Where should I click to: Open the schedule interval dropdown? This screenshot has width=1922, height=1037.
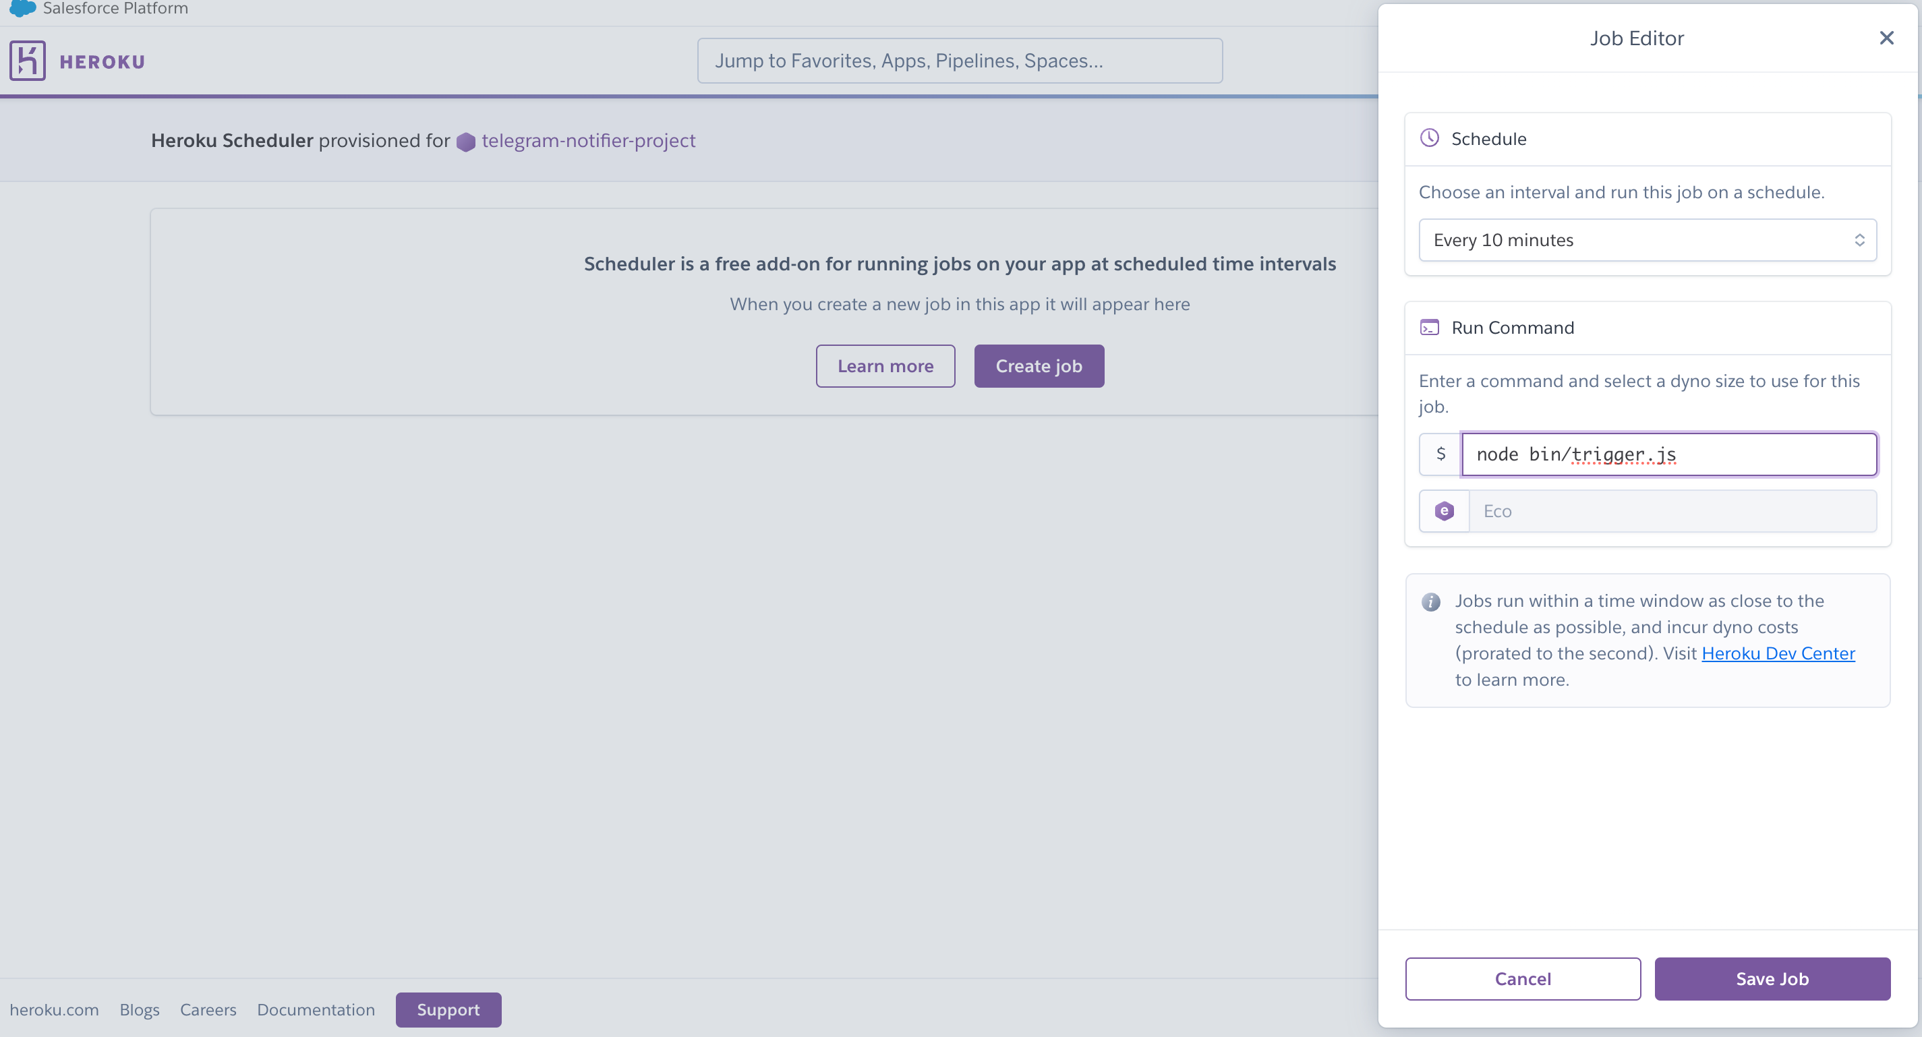[1859, 239]
